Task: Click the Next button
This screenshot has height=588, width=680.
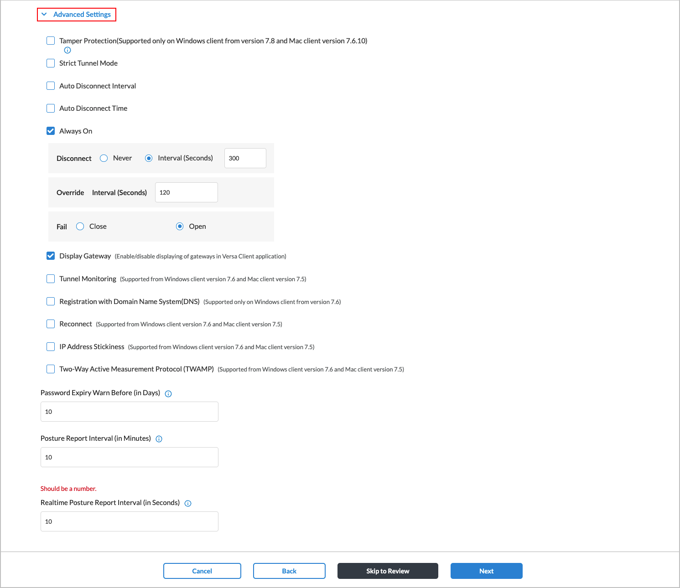Action: pyautogui.click(x=486, y=571)
